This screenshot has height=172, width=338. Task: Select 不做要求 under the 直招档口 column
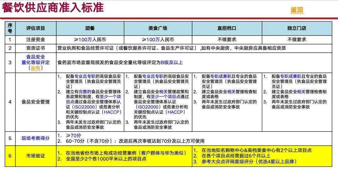pyautogui.click(x=227, y=40)
